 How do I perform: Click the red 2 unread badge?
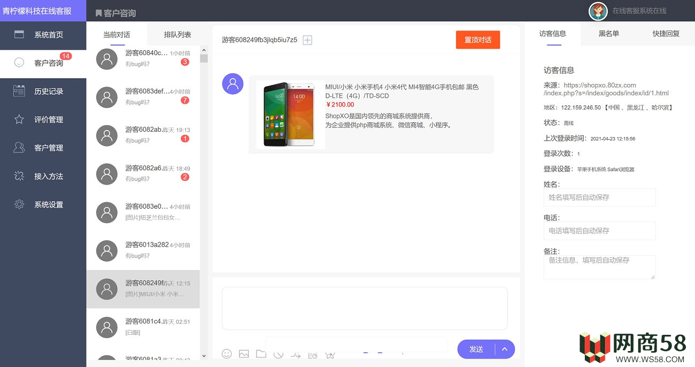click(185, 177)
